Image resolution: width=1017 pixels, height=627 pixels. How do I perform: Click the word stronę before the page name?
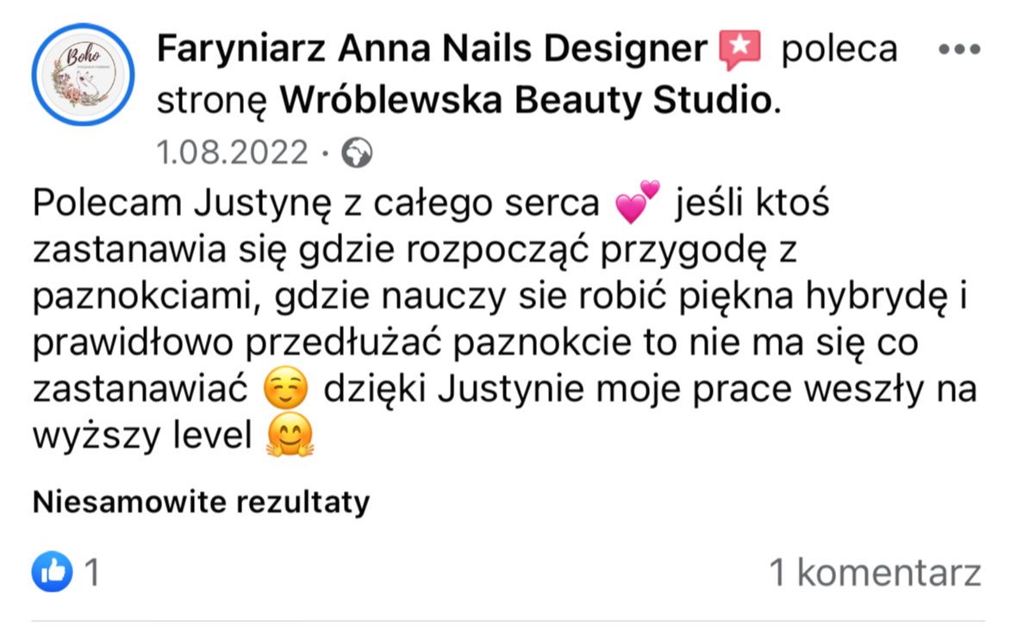pyautogui.click(x=212, y=102)
